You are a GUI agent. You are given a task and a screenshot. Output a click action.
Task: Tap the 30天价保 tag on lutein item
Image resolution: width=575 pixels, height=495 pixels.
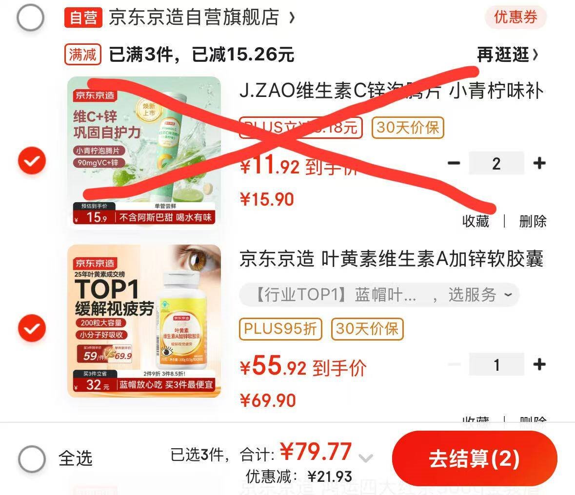click(367, 329)
